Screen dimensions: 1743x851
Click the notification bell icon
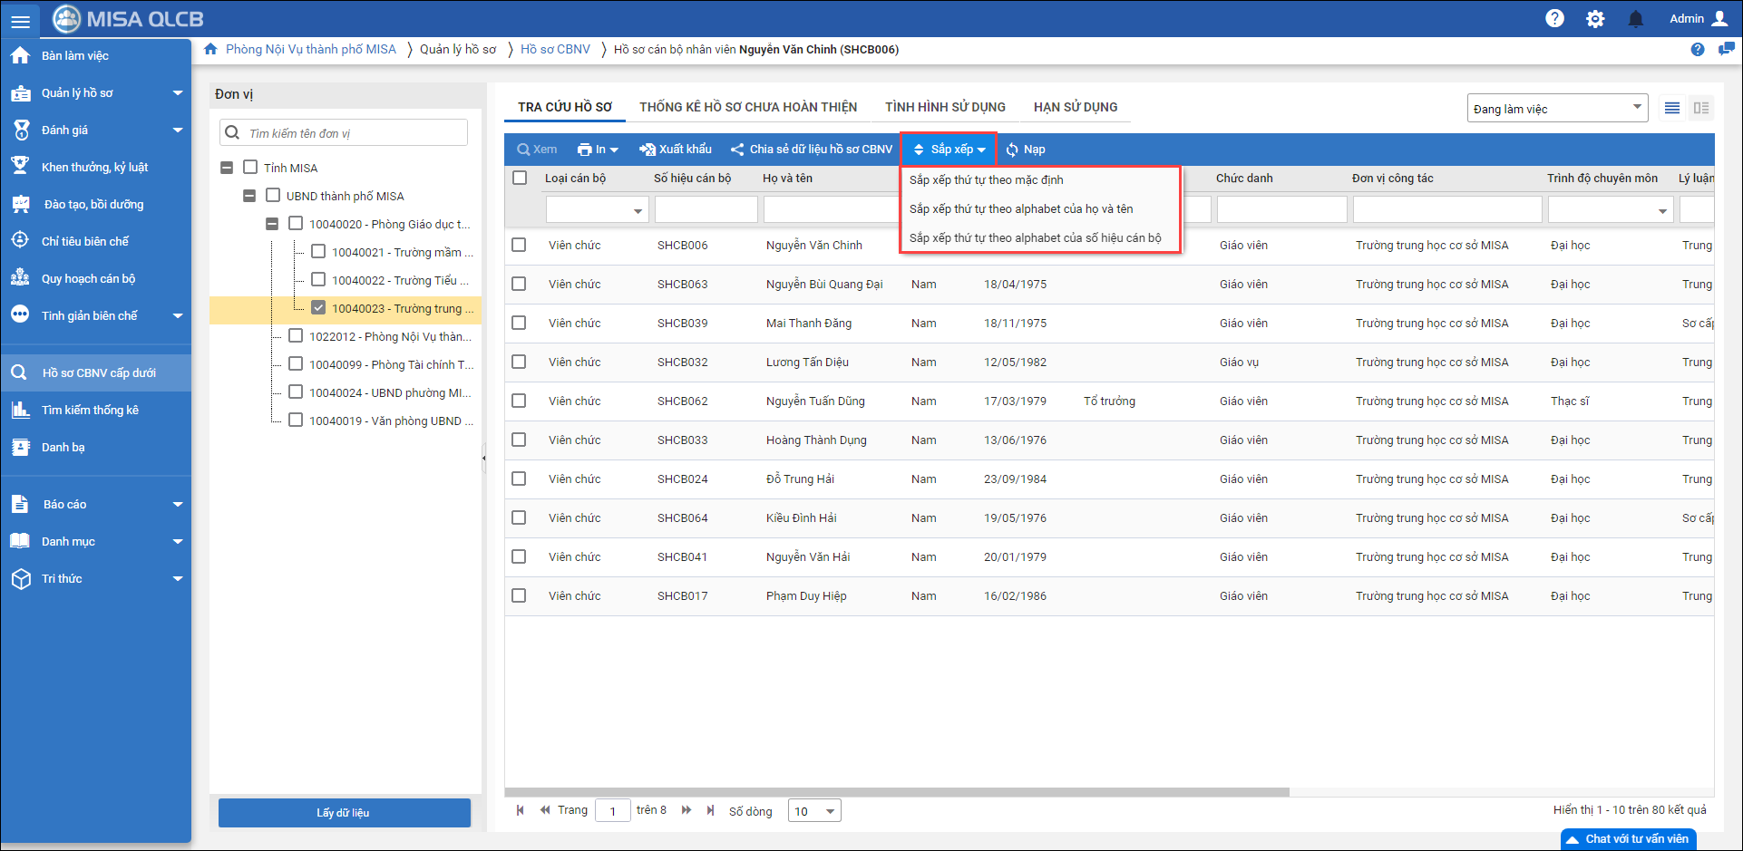click(1635, 19)
